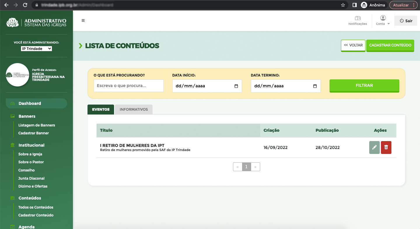Bookmark the page with the star icon
420x229 pixels.
(343, 5)
